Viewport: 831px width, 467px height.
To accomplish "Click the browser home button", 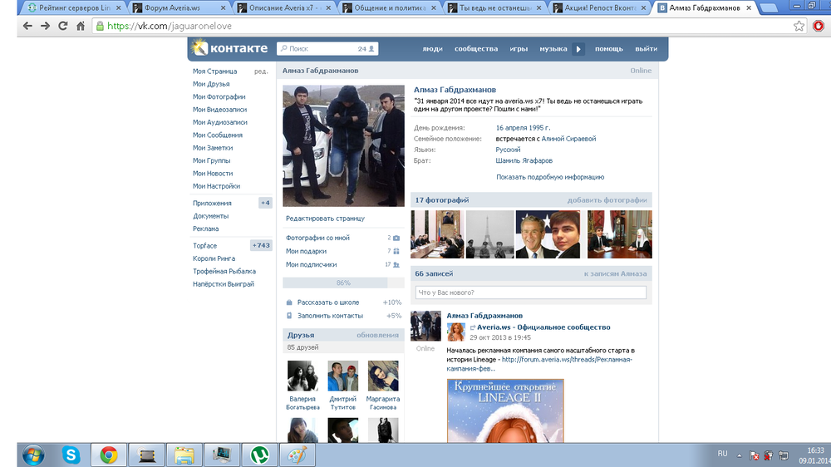I will pos(81,26).
